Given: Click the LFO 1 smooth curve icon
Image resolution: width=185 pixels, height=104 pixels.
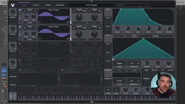Looking at the screenshot, I should click(134, 36).
